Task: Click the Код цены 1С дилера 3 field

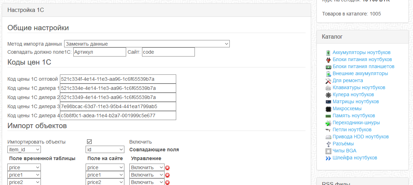Action: click(x=118, y=106)
